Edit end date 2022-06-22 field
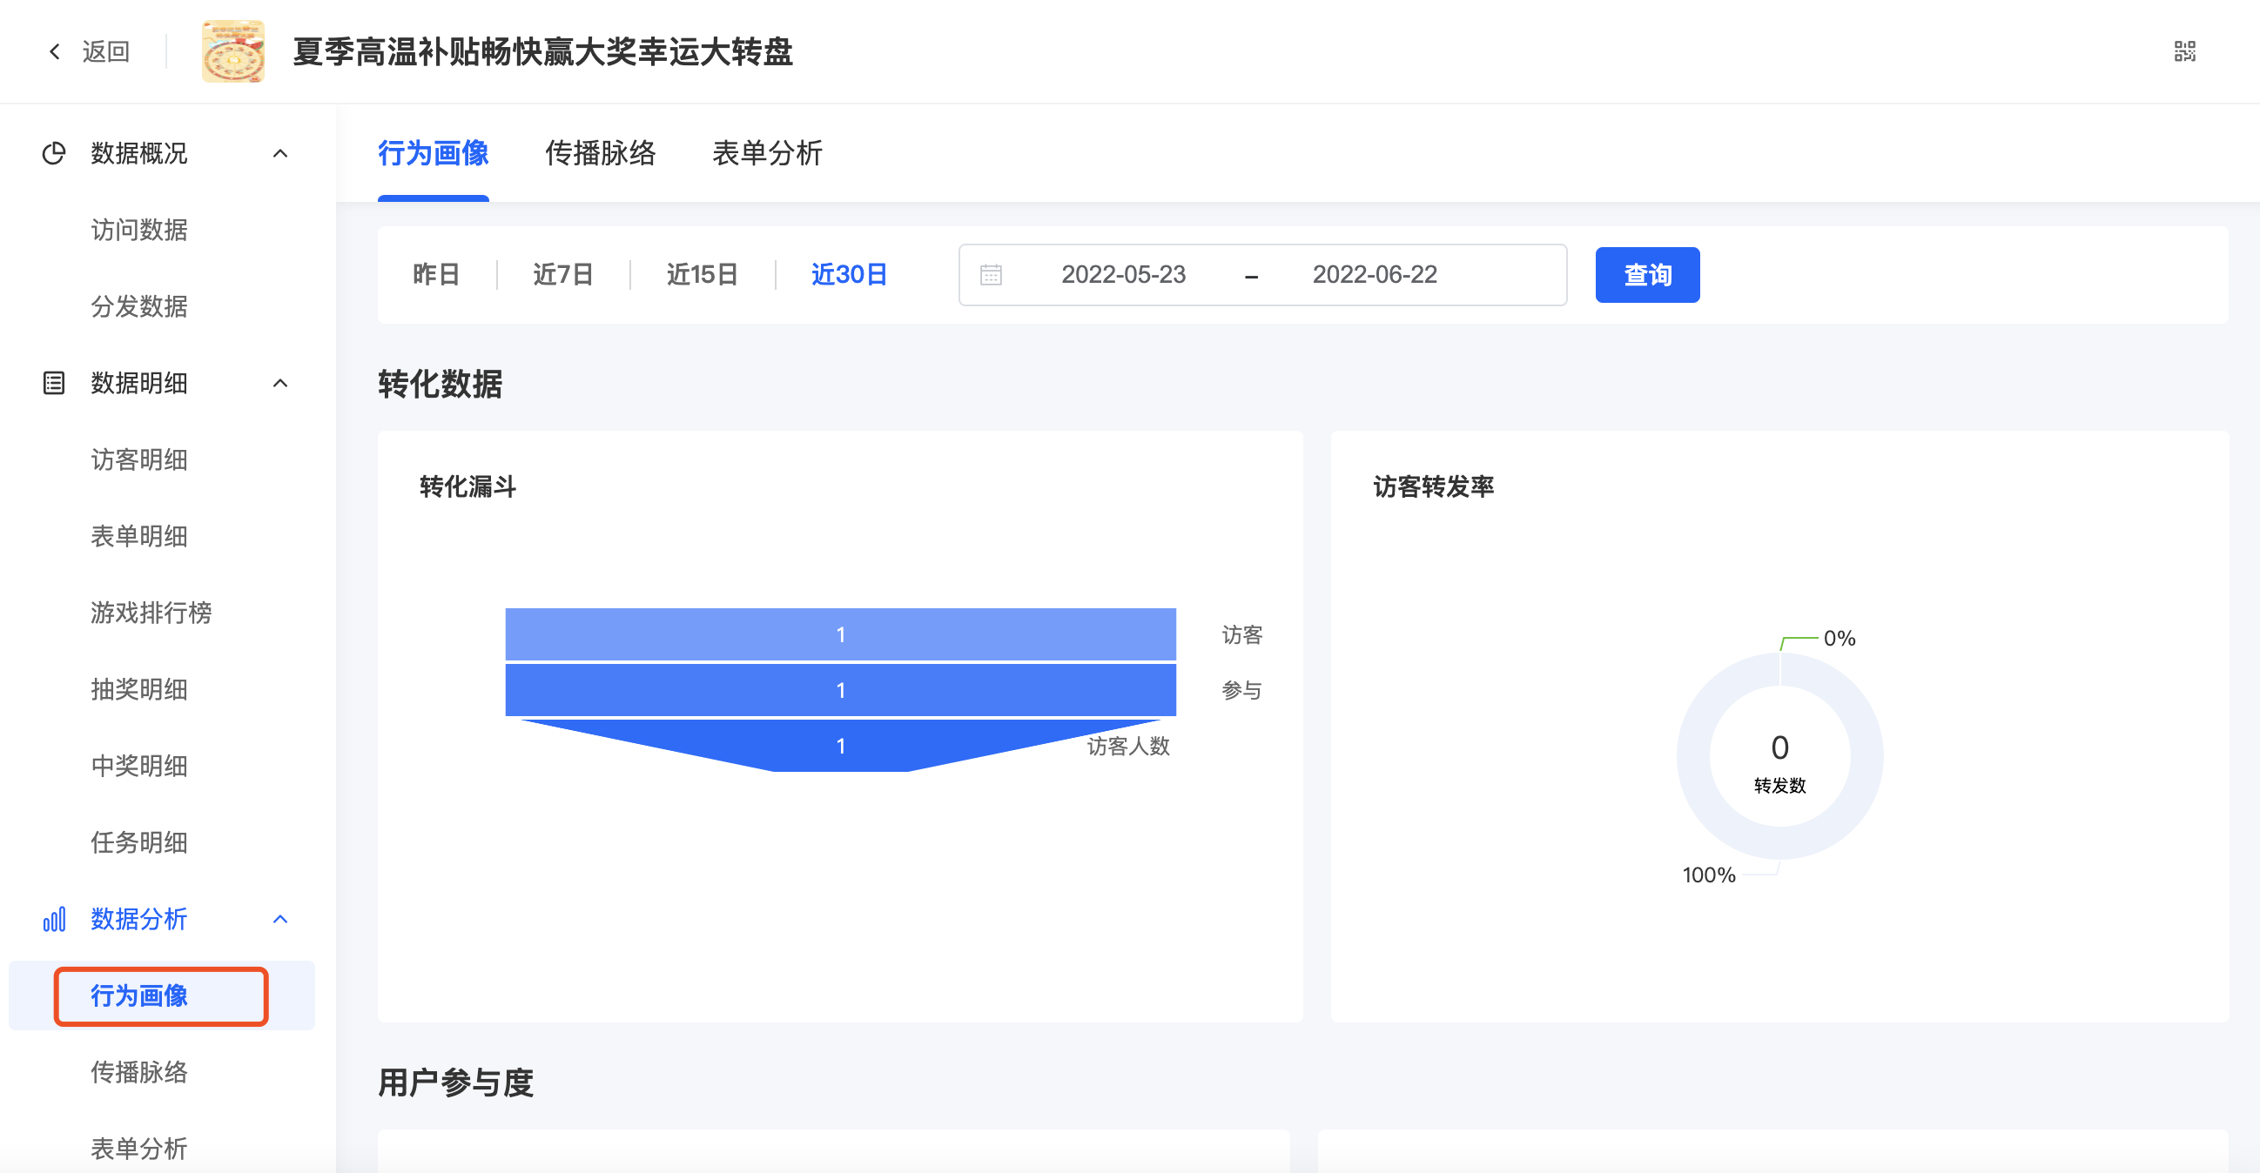The height and width of the screenshot is (1173, 2260). point(1375,274)
